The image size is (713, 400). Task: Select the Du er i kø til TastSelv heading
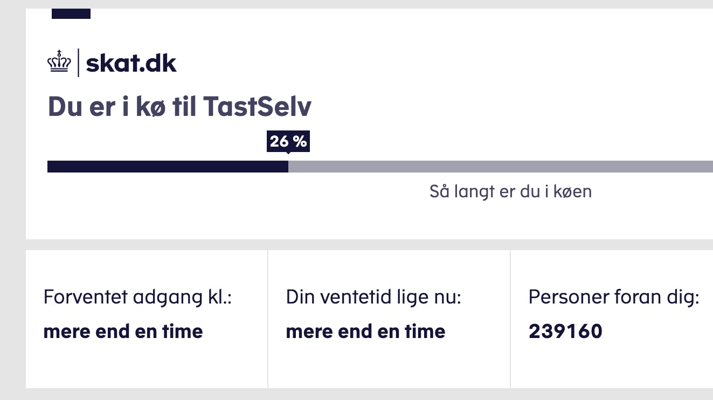coord(180,106)
